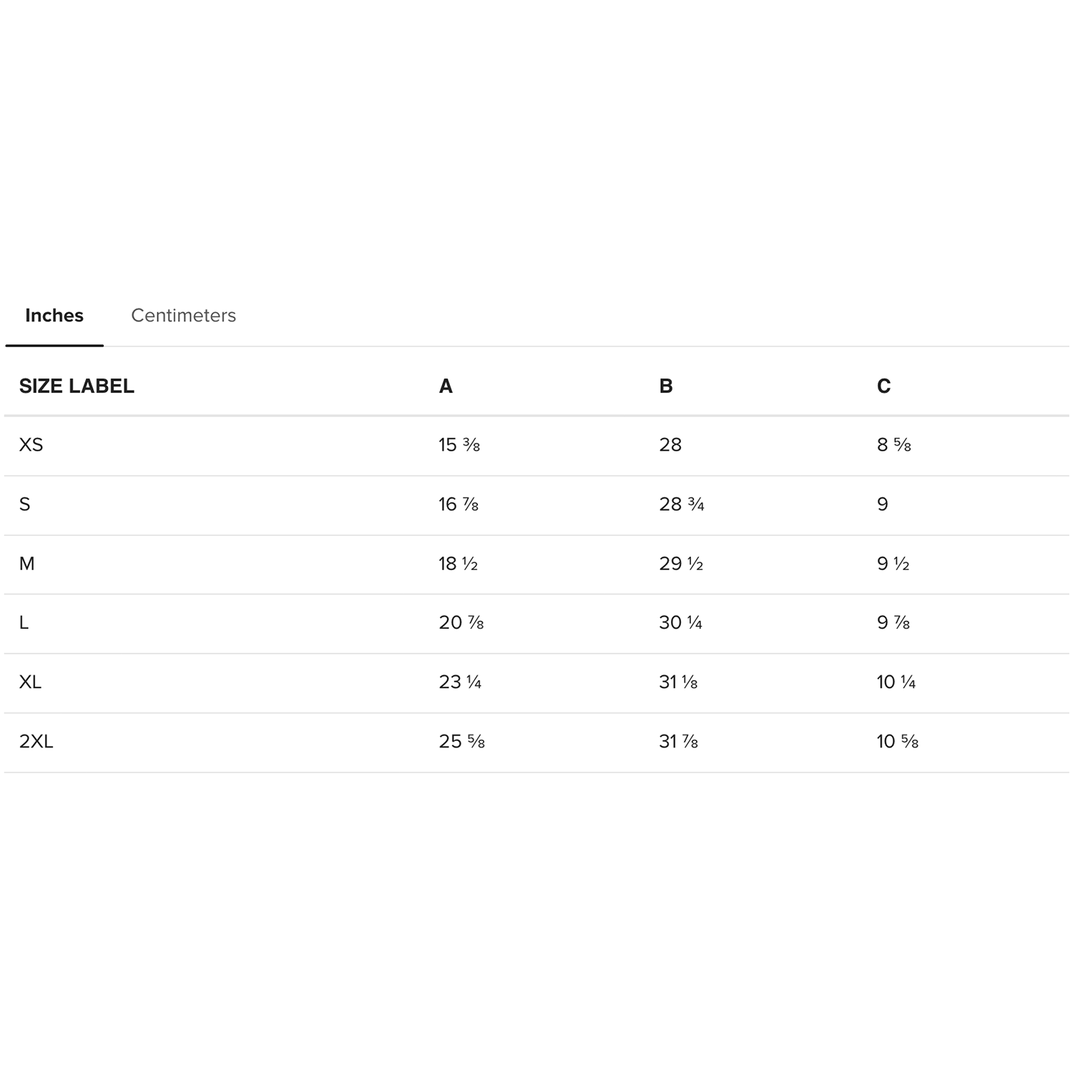Click the SIZE LABEL column header
Screen dimensions: 1073x1073
coord(77,386)
